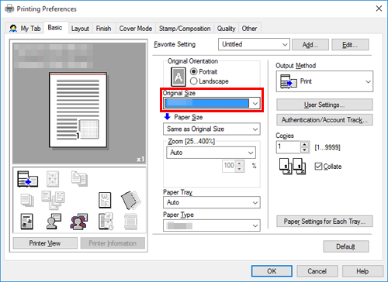Screen dimensions: 388x282
Task: Click the collate pages illustration icon
Action: (293, 167)
